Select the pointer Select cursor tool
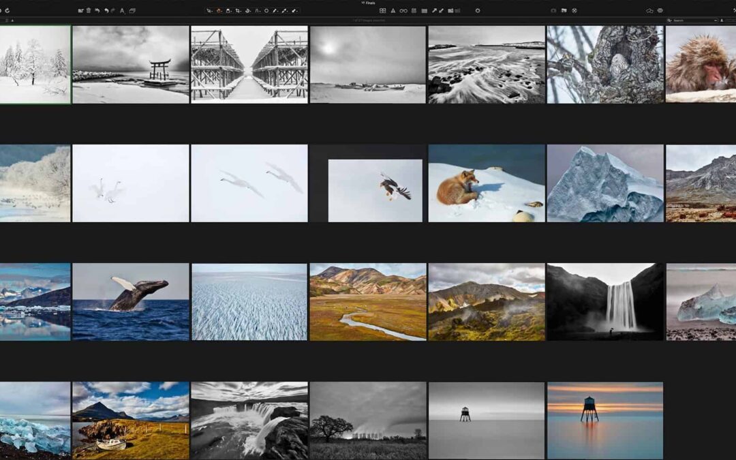Viewport: 736px width, 460px height. [x=209, y=10]
